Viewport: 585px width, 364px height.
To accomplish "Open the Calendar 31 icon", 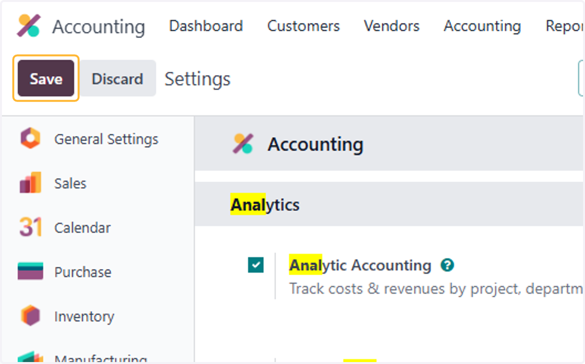I will [x=30, y=227].
